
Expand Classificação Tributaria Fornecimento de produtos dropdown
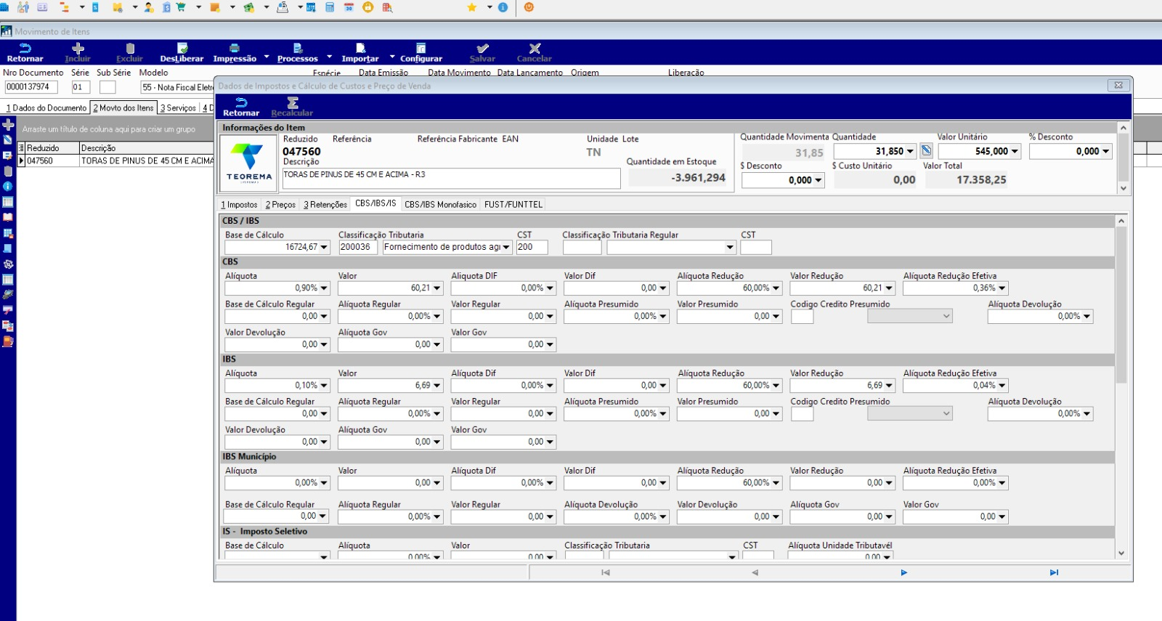[506, 248]
